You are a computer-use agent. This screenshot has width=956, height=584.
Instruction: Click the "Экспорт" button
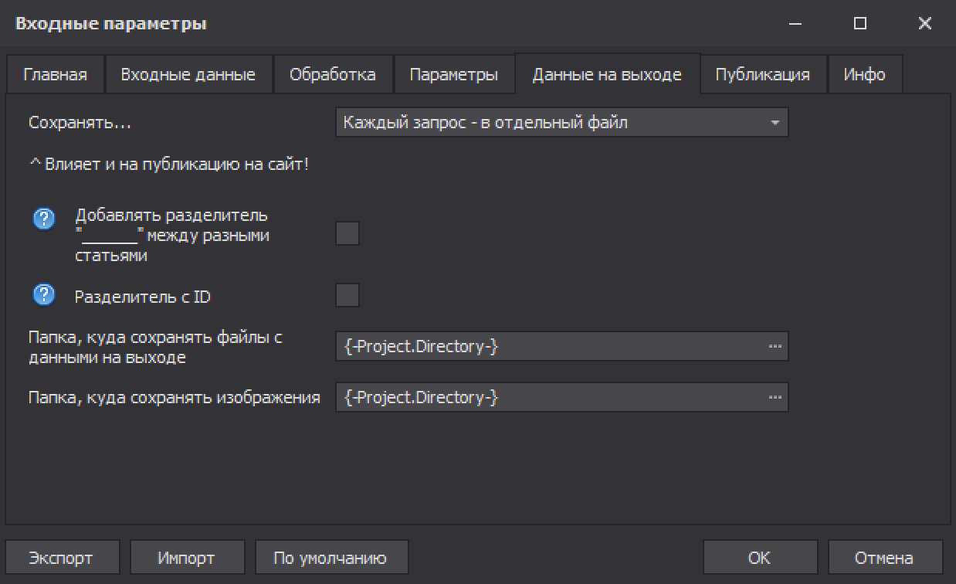point(61,558)
